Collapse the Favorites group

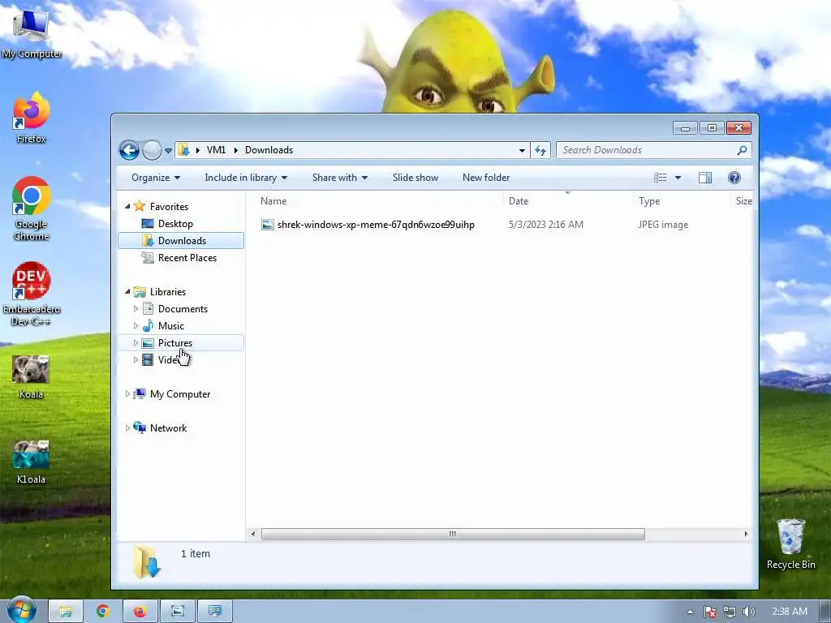click(127, 206)
